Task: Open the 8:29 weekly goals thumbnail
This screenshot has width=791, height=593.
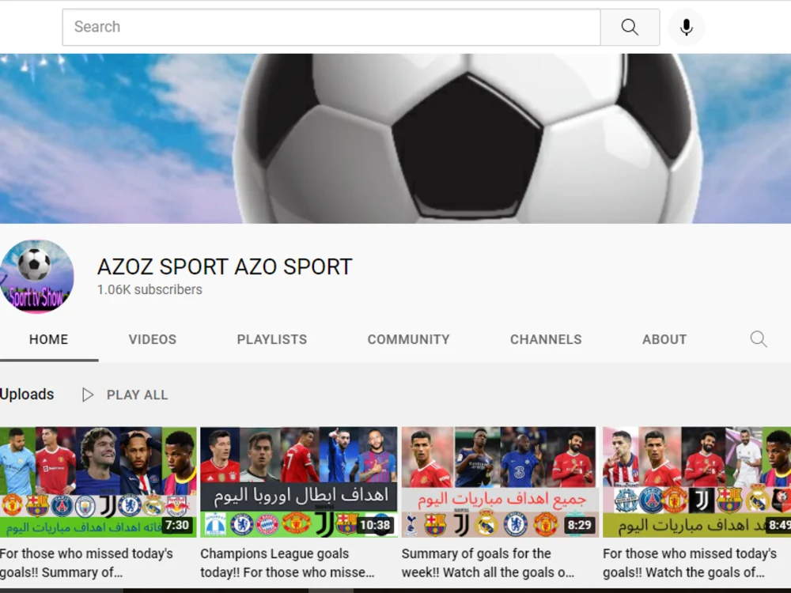Action: (498, 482)
